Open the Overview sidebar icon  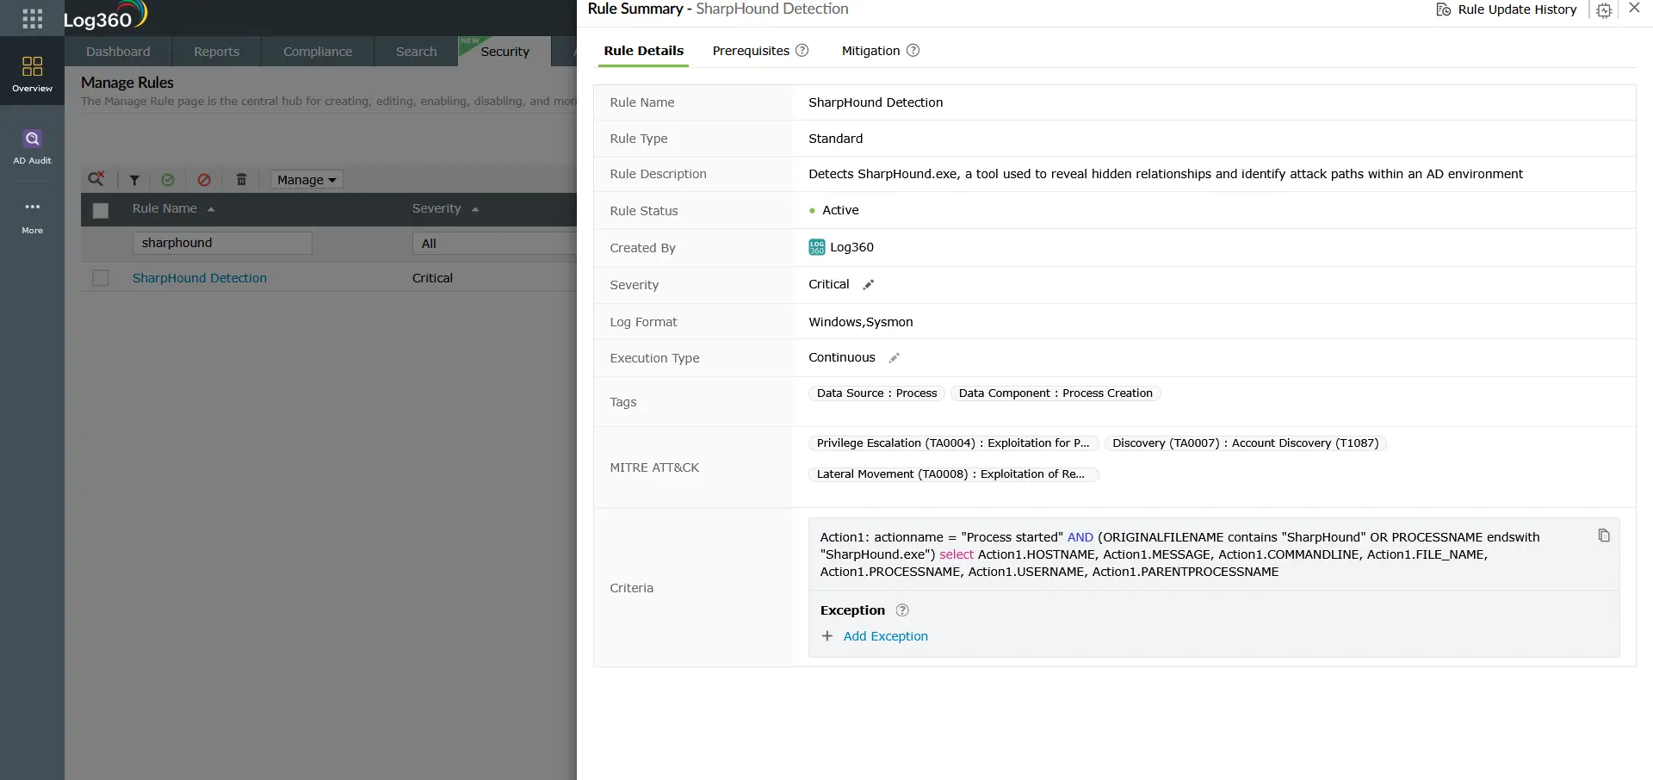coord(32,74)
